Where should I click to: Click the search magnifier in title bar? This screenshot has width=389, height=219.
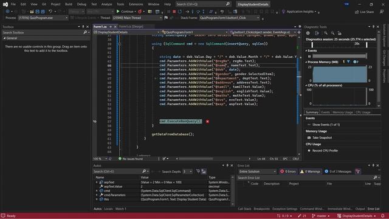click(228, 4)
